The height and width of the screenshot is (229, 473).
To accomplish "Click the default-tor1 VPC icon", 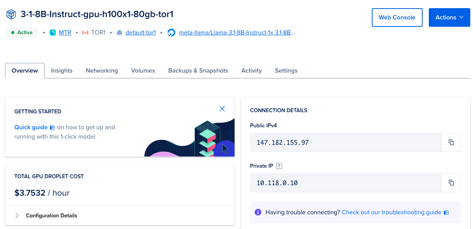I will pos(119,33).
